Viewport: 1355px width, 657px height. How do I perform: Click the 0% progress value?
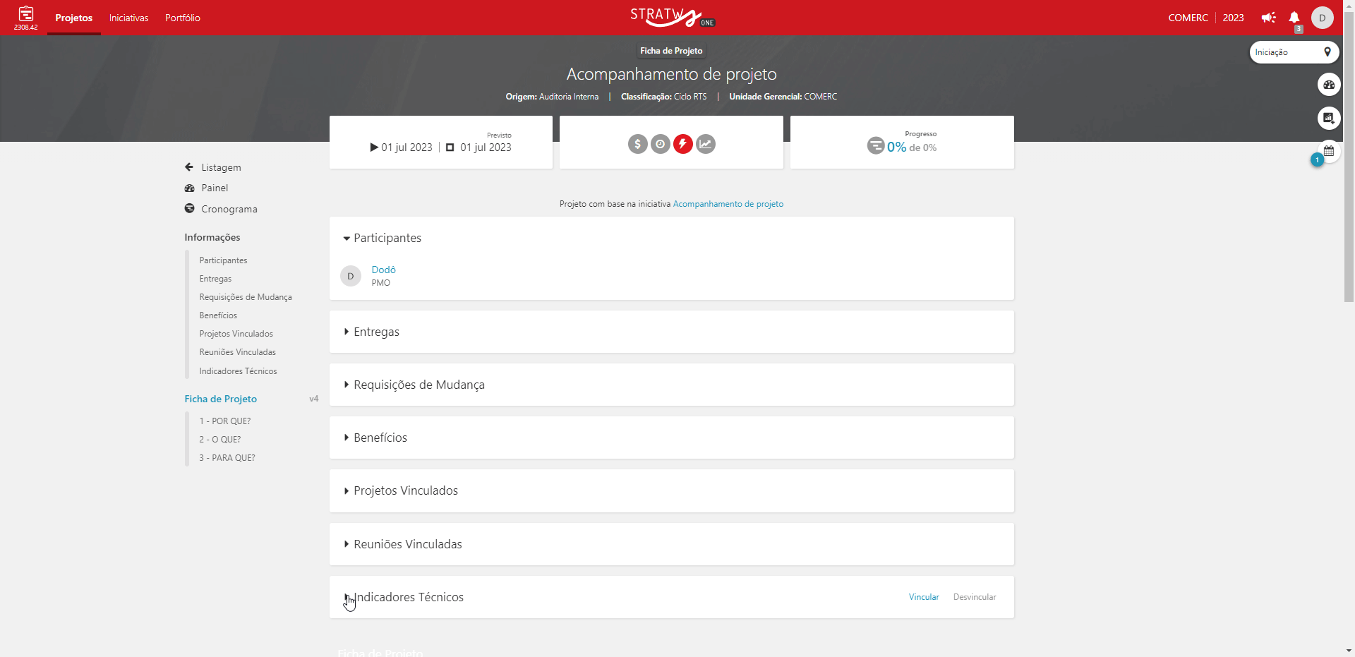click(896, 147)
